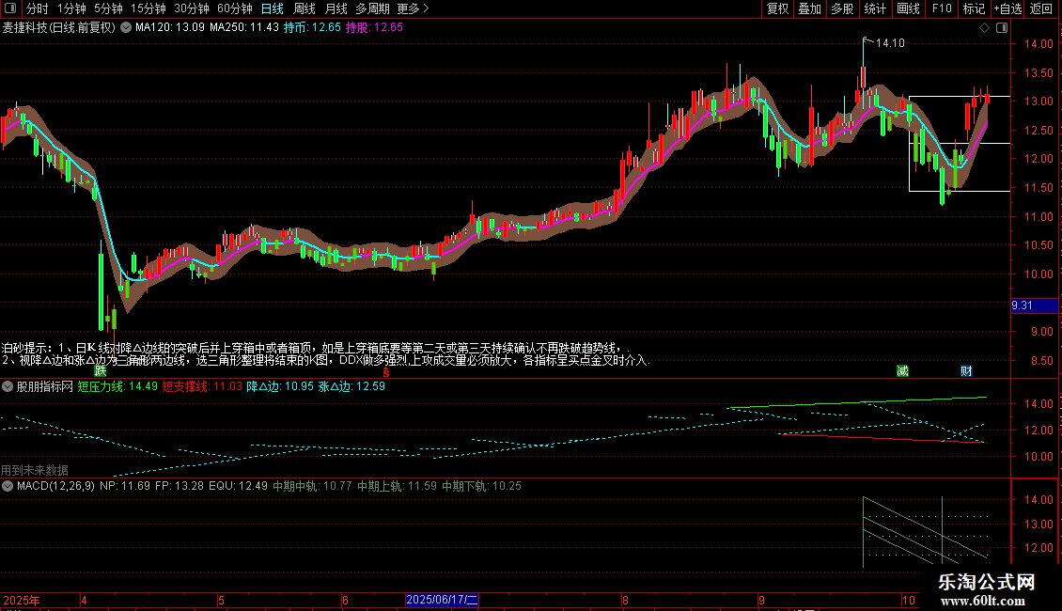Click the MACD(12,26,9) indicator title
The image size is (1062, 611).
point(55,486)
